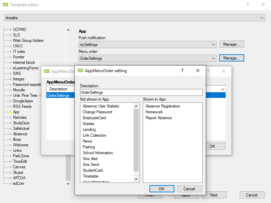This screenshot has width=271, height=203.
Task: Click the Template editor help icon
Action: 248,5
